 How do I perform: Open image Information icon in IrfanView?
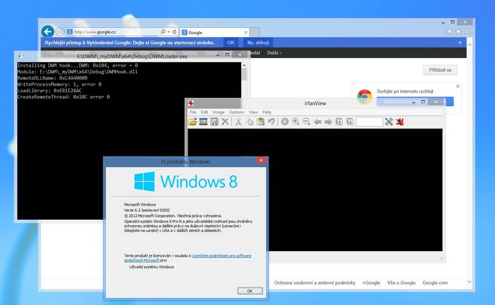(x=285, y=121)
